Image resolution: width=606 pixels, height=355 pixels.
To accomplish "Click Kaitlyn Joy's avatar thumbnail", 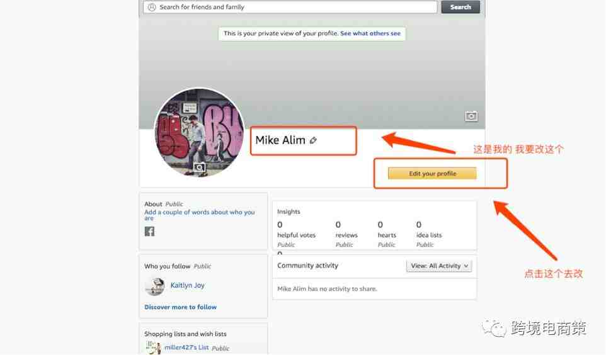I will tap(155, 286).
